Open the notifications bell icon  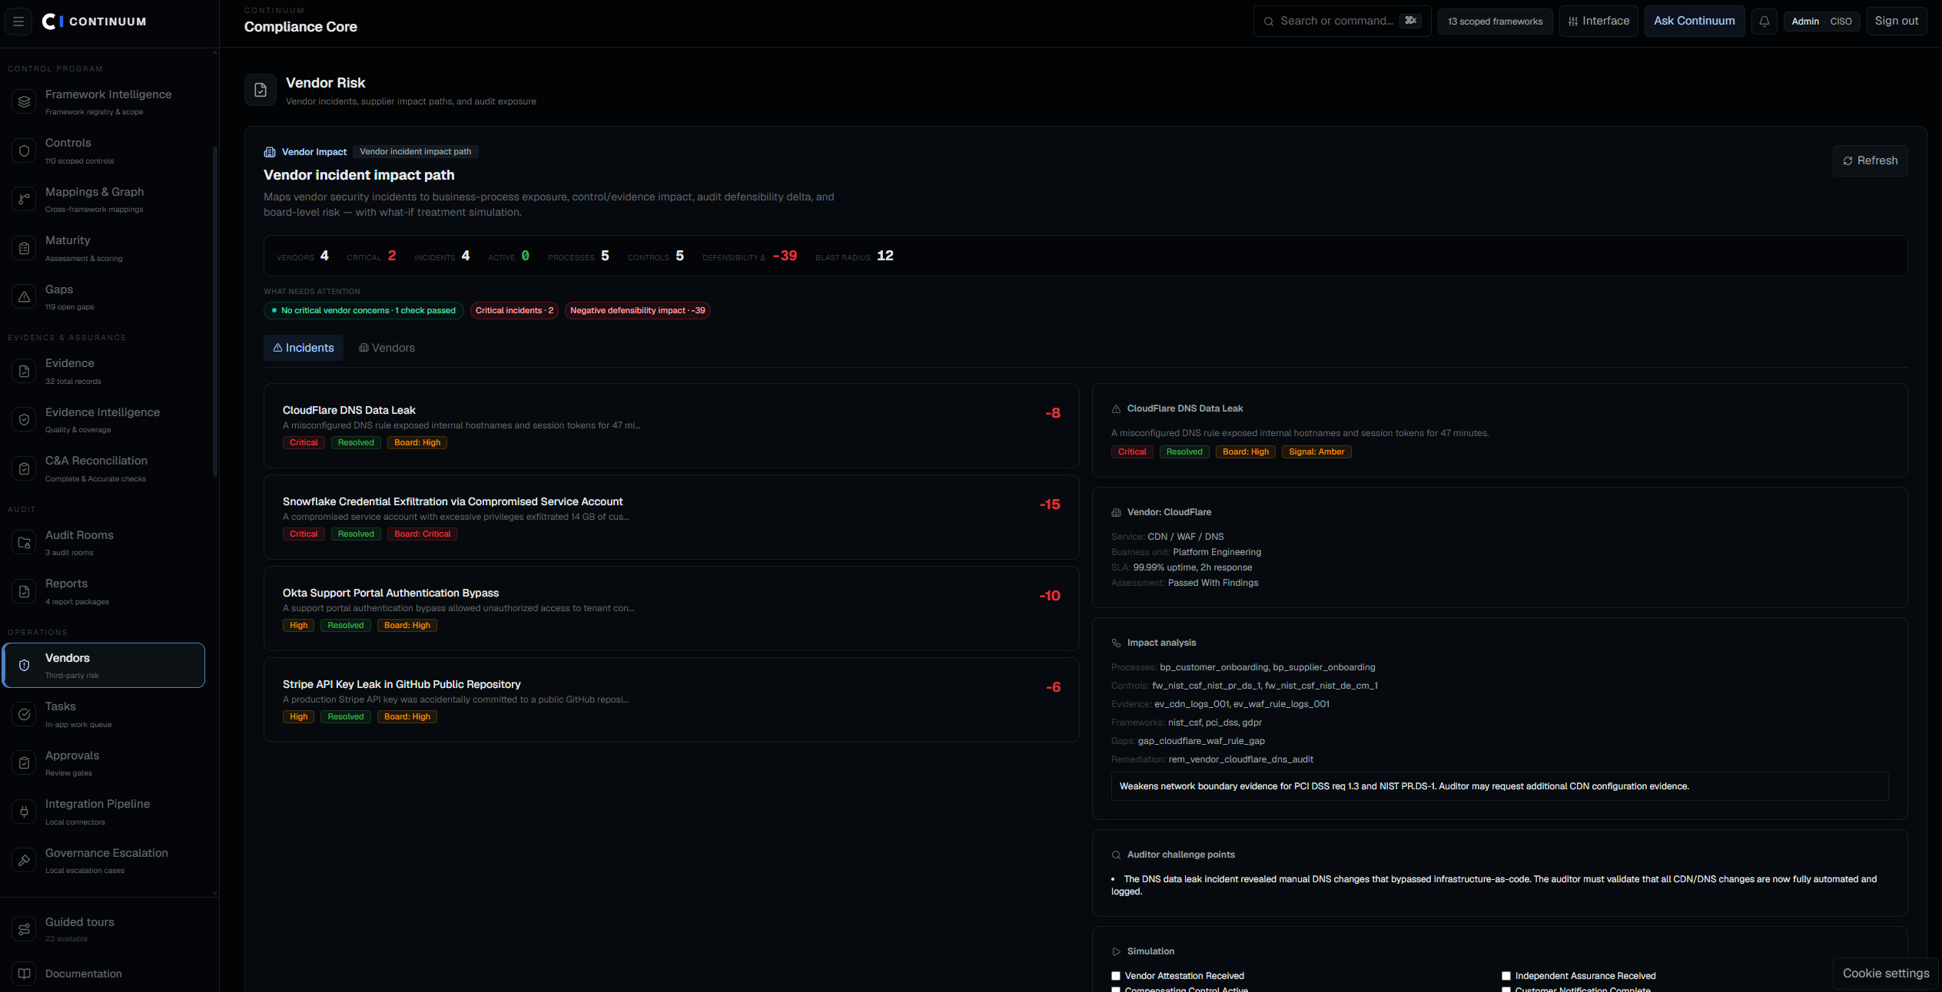[1764, 21]
